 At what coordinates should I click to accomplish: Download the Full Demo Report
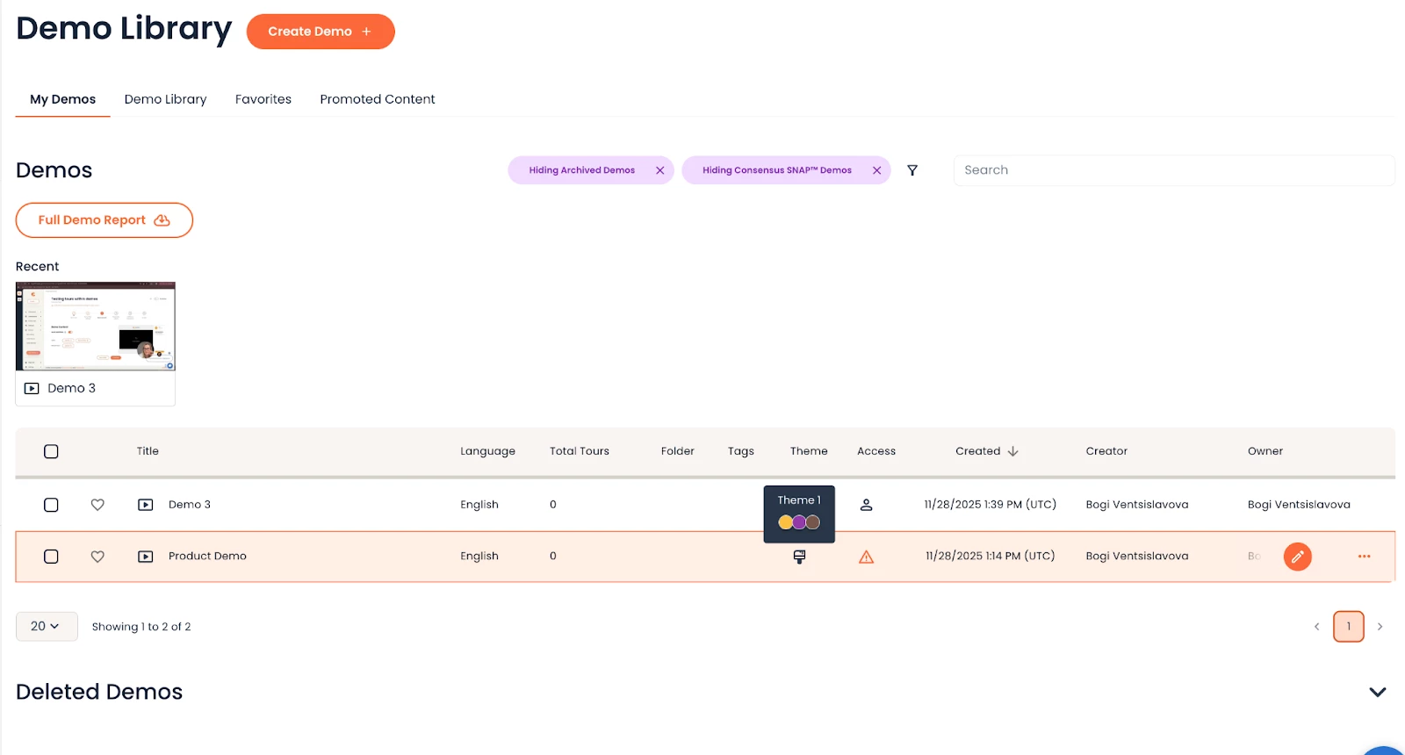tap(104, 220)
